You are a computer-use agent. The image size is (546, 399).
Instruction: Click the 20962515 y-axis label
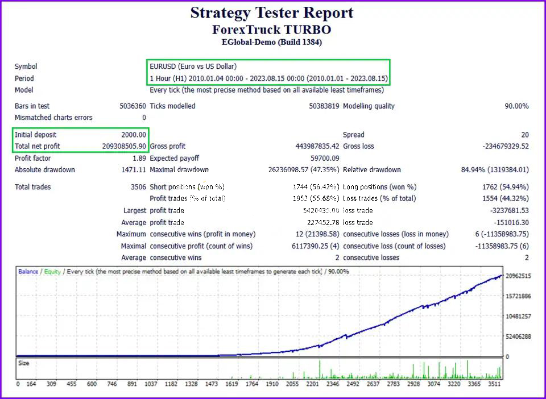coord(518,276)
